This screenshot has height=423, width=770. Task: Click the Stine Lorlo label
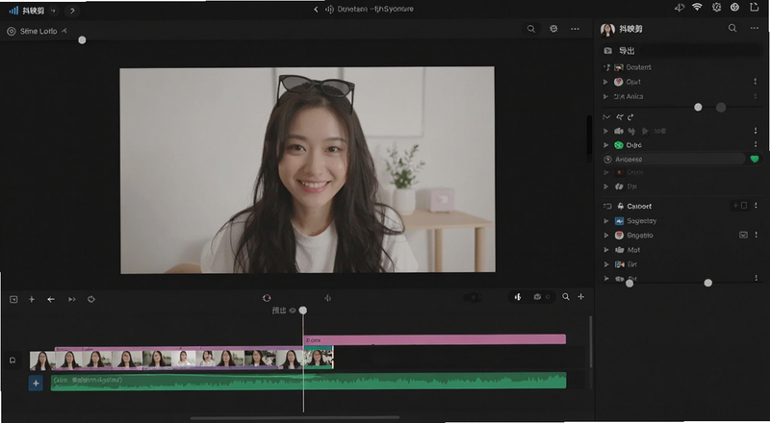[x=38, y=31]
